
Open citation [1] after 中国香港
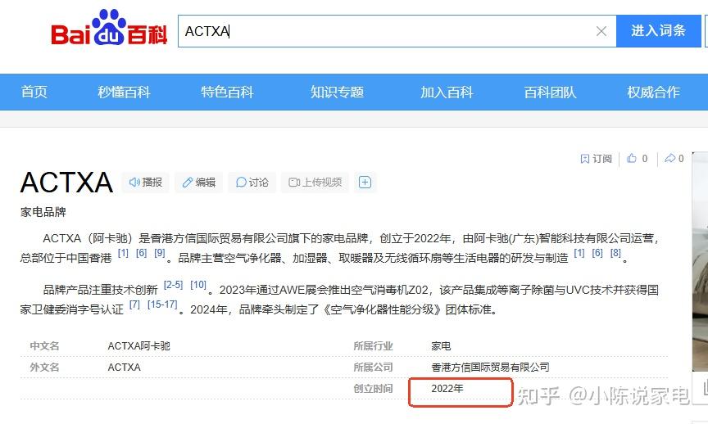123,253
